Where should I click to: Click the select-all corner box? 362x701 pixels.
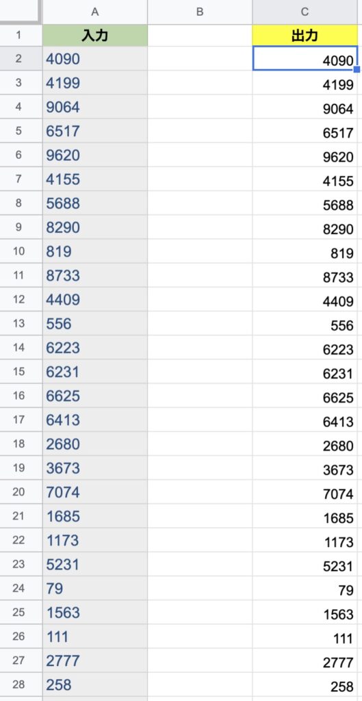click(20, 11)
